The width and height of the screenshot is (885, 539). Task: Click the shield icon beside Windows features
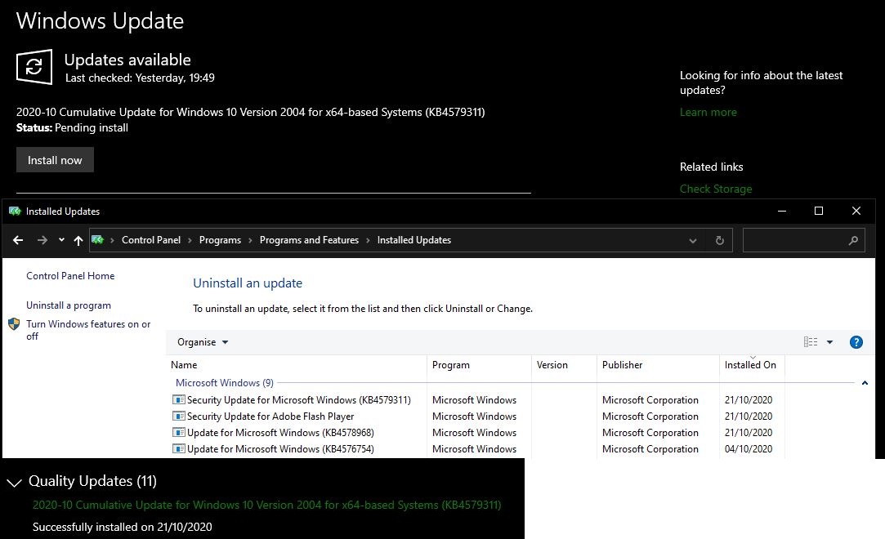click(14, 323)
